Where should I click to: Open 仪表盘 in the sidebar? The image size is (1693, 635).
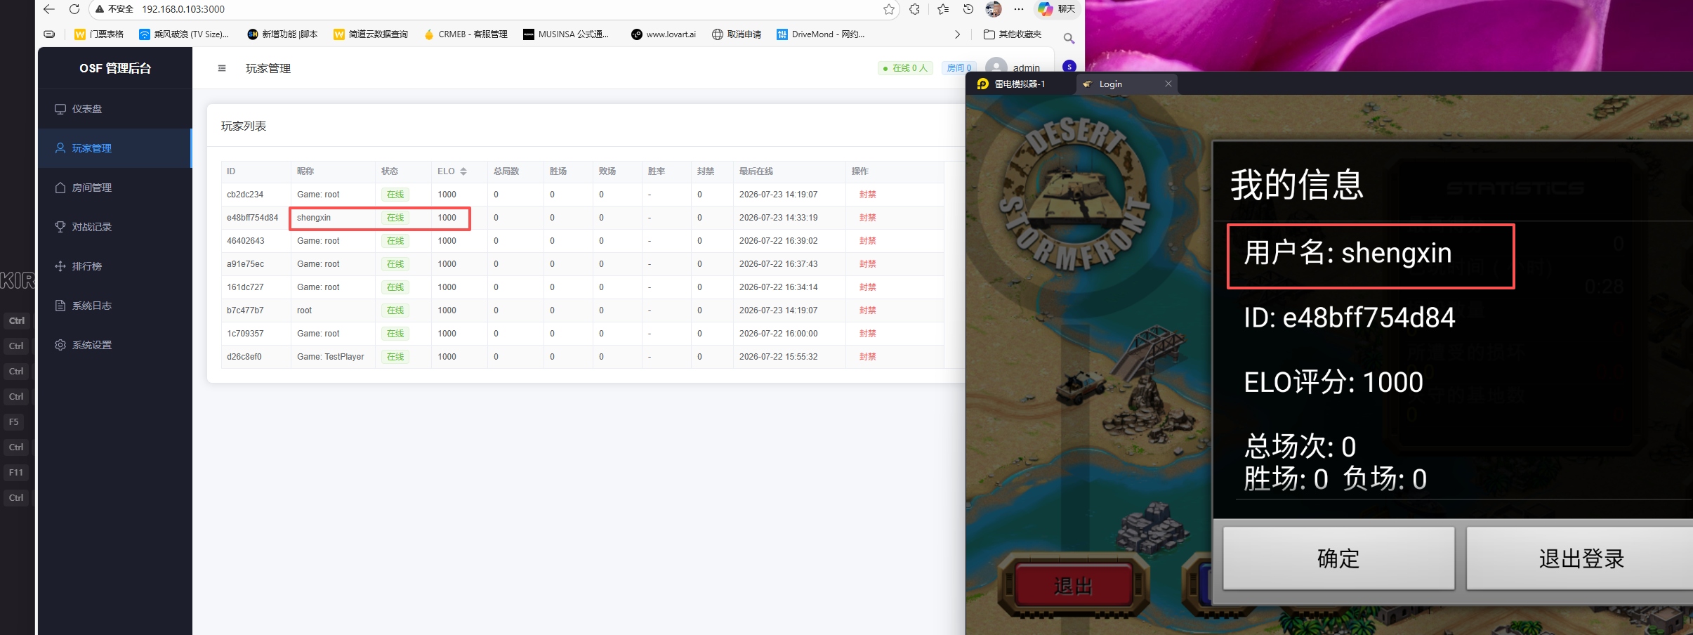tap(114, 109)
